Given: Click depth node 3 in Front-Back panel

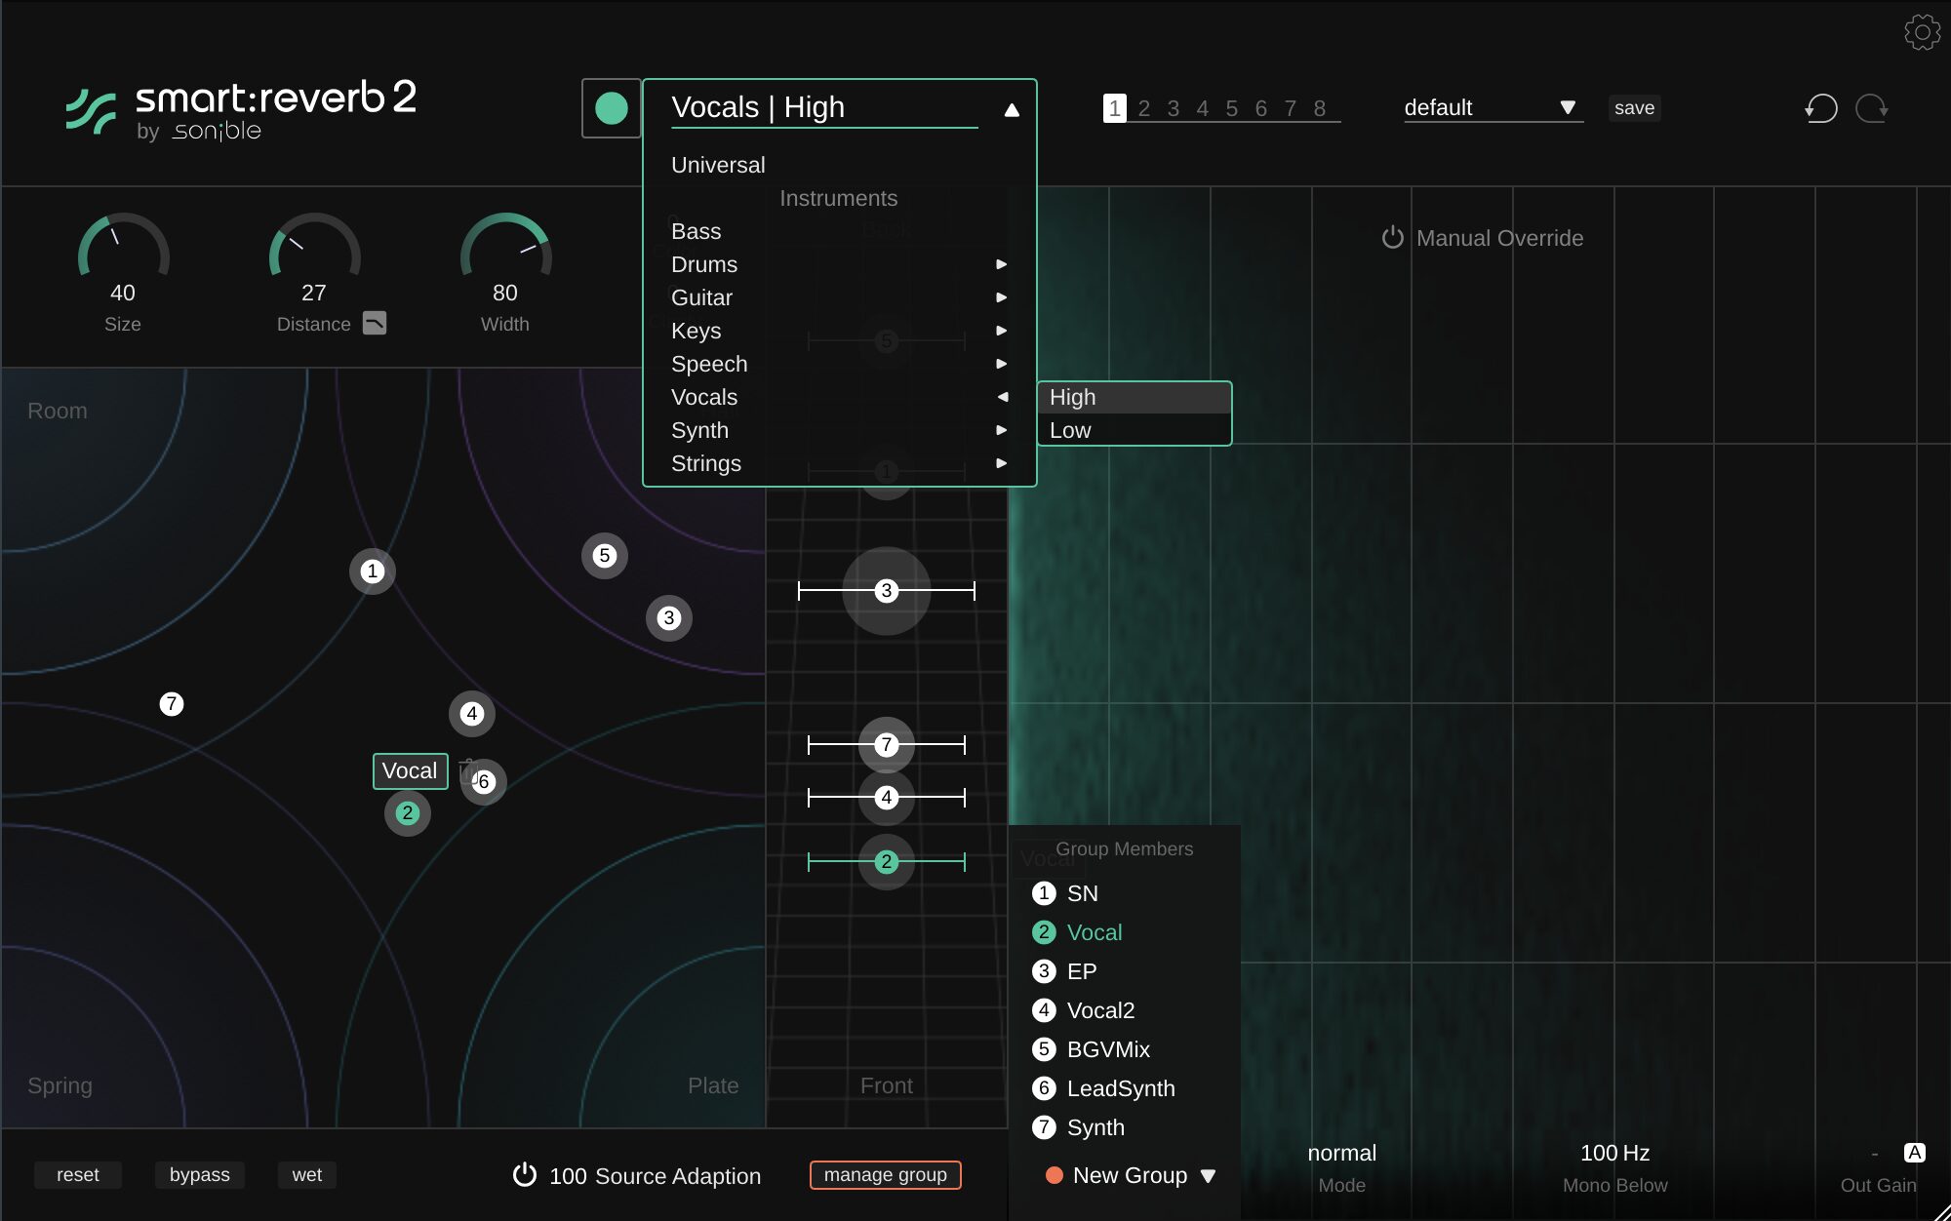Looking at the screenshot, I should 887,591.
